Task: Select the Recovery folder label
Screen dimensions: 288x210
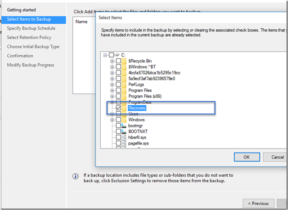Action: click(x=137, y=108)
